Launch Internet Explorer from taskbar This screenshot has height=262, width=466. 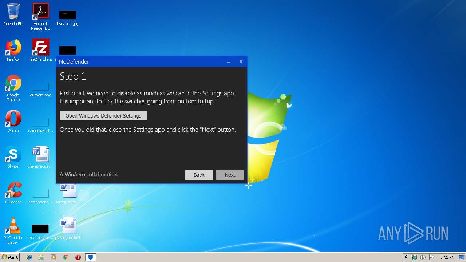[x=29, y=257]
